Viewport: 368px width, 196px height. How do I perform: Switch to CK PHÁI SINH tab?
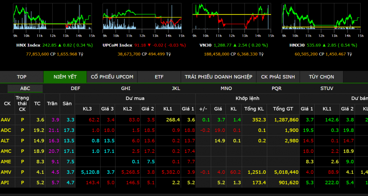(278, 77)
